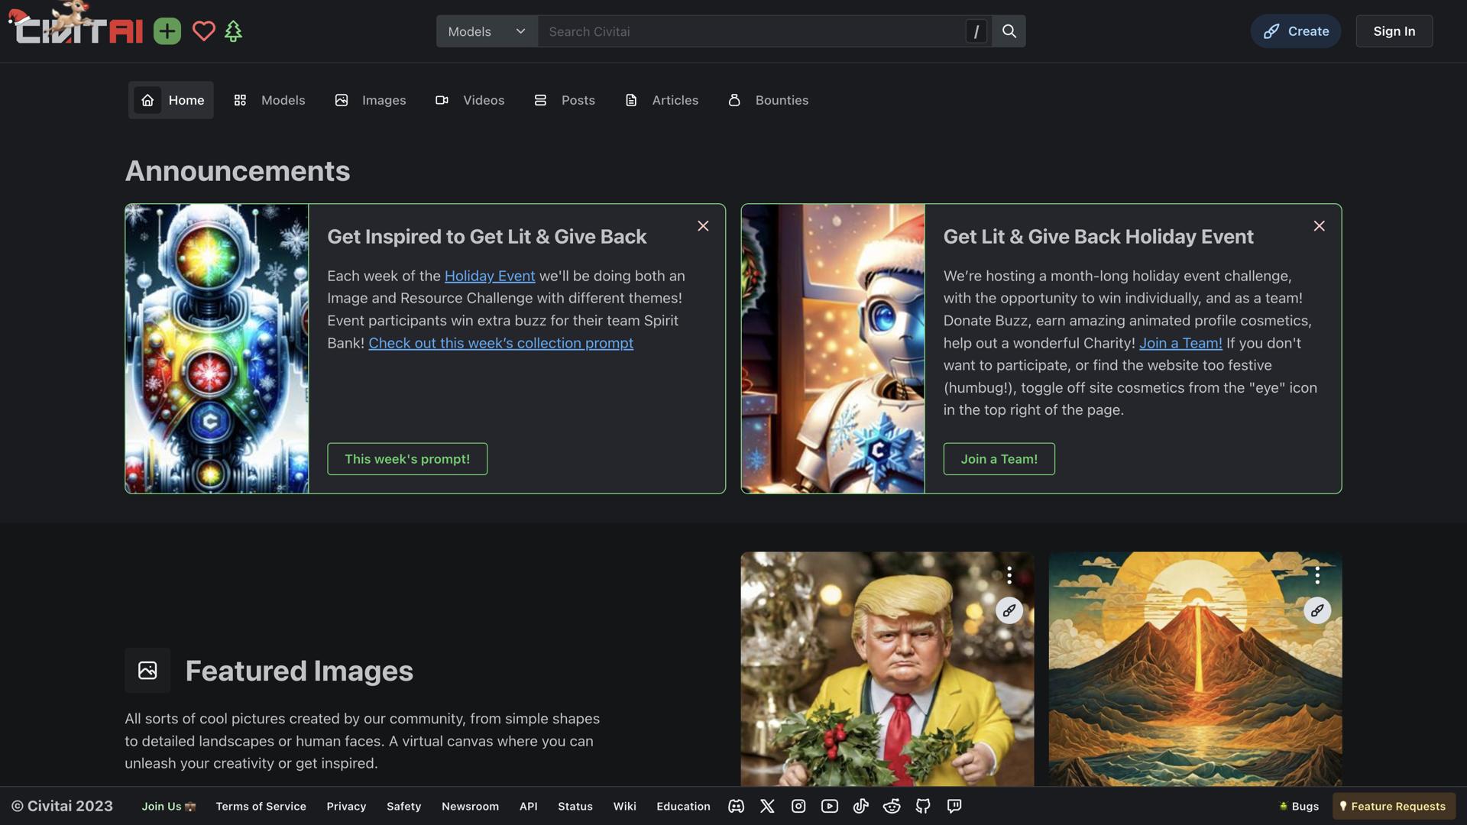
Task: Open Feature Requests in footer
Action: pos(1393,806)
